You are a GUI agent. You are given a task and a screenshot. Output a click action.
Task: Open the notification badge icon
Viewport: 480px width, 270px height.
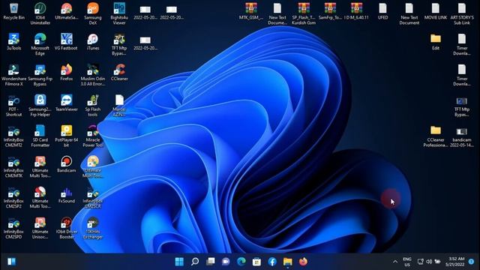click(x=472, y=262)
